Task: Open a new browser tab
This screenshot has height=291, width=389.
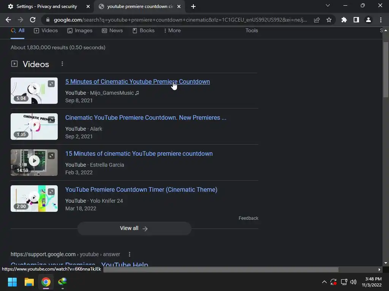Action: [193, 6]
